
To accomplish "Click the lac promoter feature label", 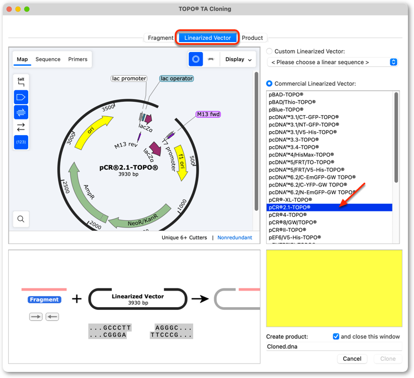I will pyautogui.click(x=129, y=79).
